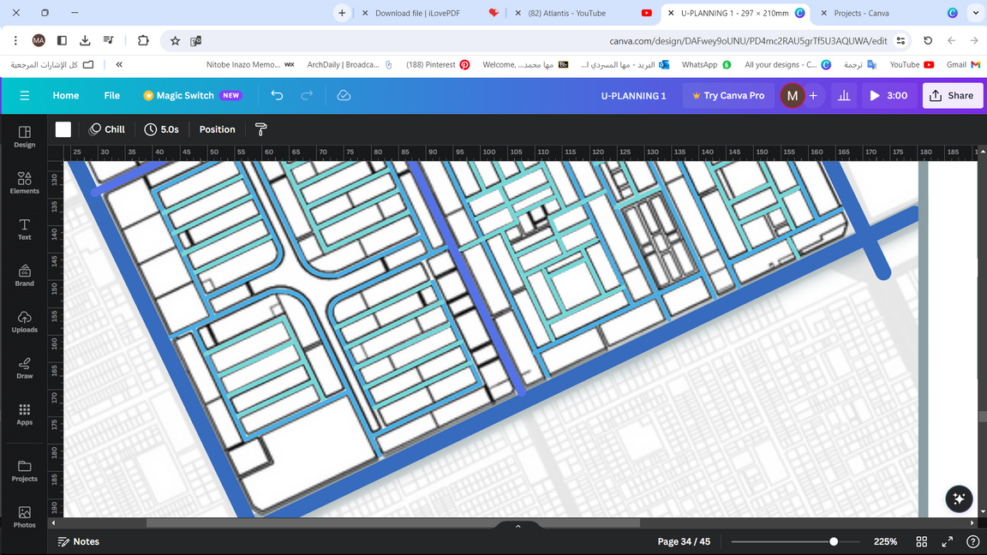Screen dimensions: 987x555
Task: Click the white background color swatch
Action: click(63, 129)
